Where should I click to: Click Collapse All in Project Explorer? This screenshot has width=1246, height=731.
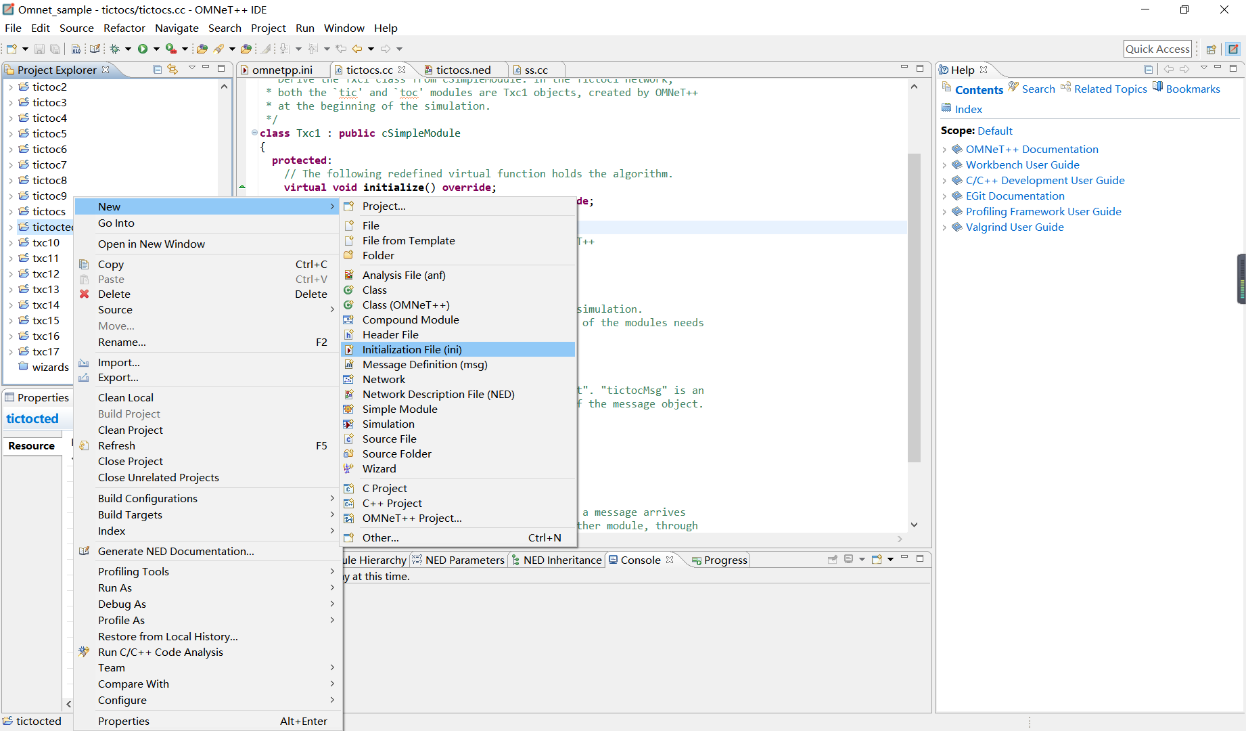click(157, 69)
